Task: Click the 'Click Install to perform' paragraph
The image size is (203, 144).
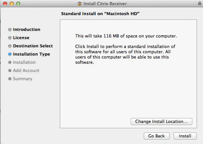Action: tap(125, 54)
